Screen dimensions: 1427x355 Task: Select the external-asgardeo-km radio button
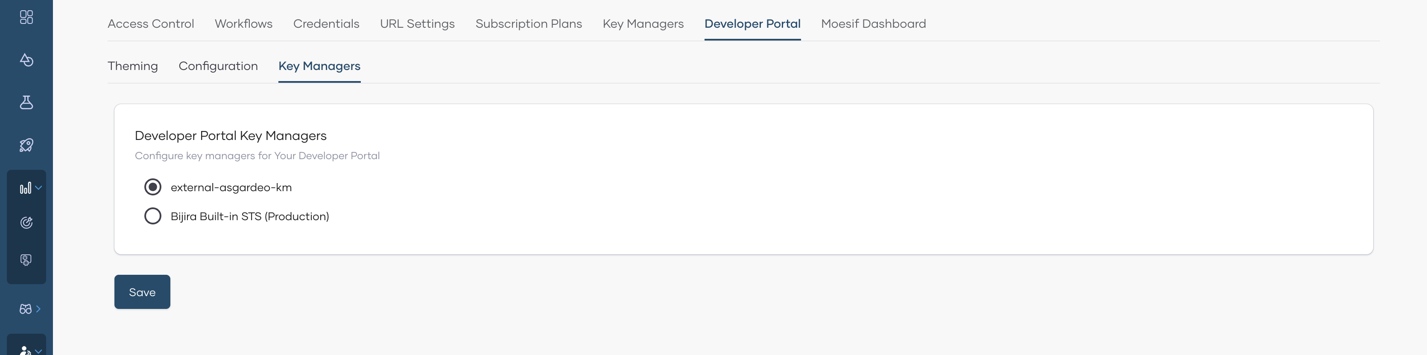click(152, 186)
